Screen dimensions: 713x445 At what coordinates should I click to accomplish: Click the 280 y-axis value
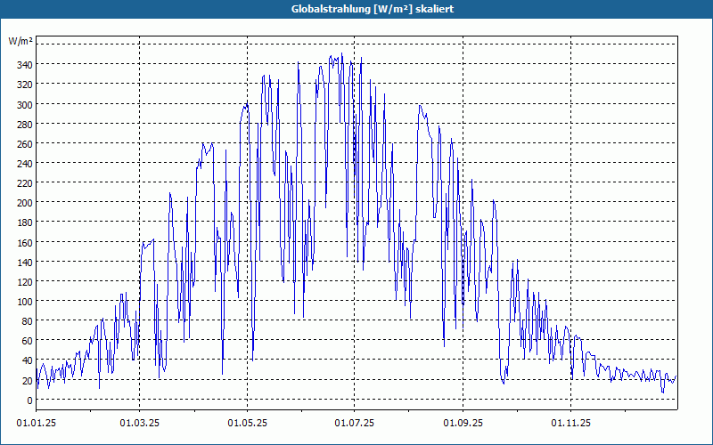[x=25, y=125]
